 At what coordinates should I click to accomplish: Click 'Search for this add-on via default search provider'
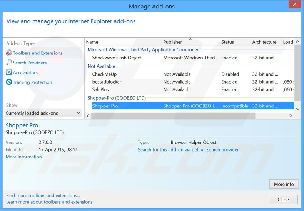pos(188,150)
